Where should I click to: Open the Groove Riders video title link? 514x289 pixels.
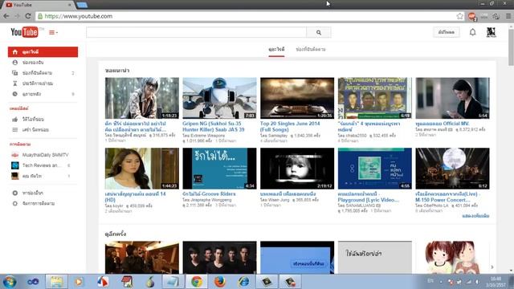tap(209, 194)
